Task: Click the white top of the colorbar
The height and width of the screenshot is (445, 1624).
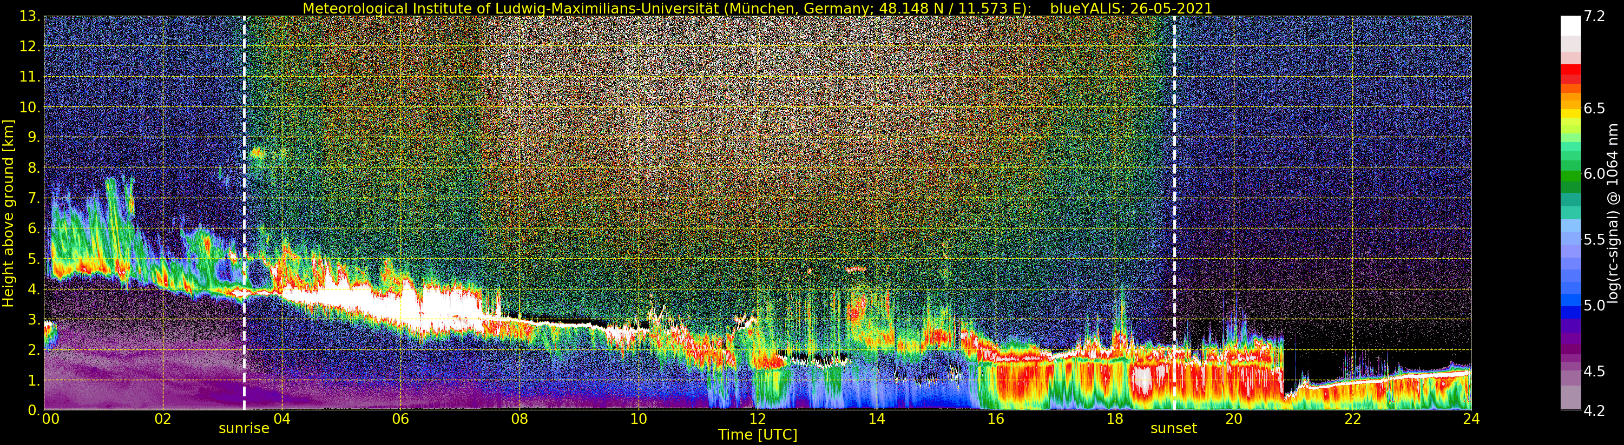Action: click(1570, 25)
